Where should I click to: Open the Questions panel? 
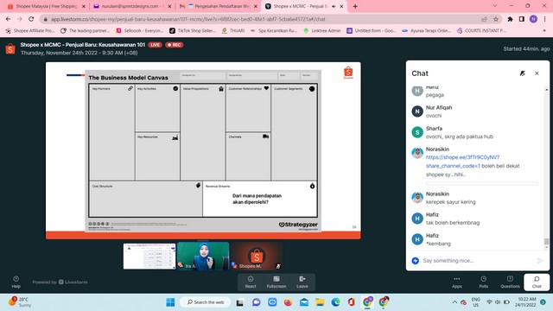click(510, 282)
